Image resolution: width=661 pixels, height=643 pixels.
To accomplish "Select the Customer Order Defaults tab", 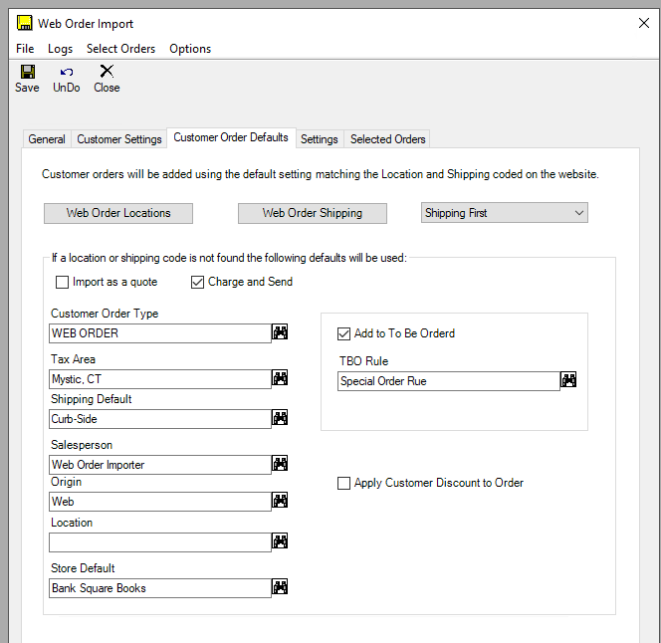I will 231,137.
